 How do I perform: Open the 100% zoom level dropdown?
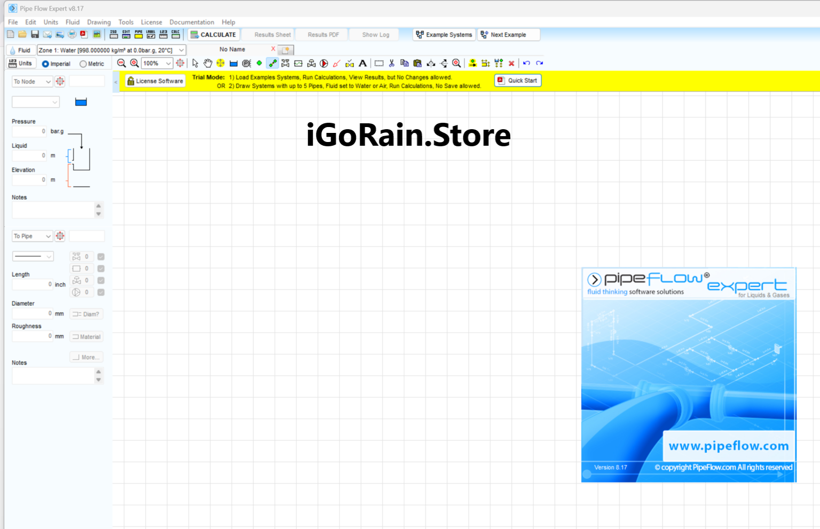pyautogui.click(x=157, y=63)
